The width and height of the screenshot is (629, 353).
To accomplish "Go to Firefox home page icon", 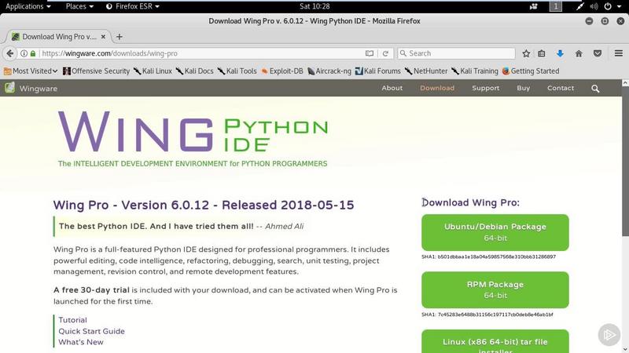I will (x=579, y=53).
